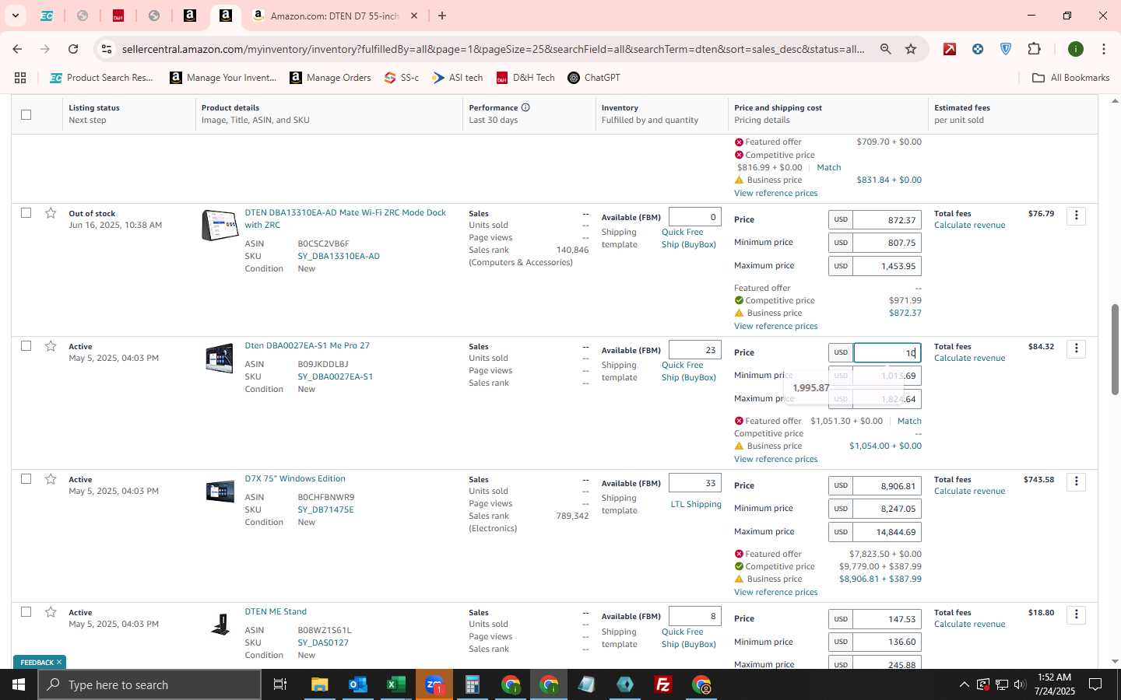Toggle the select-all checkbox in header

click(26, 114)
